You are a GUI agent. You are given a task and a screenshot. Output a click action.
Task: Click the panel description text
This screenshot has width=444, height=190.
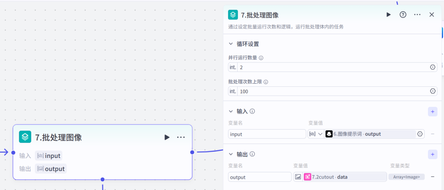286,27
